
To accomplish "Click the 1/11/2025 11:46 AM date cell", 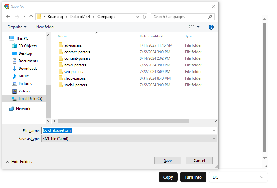I will [x=156, y=45].
